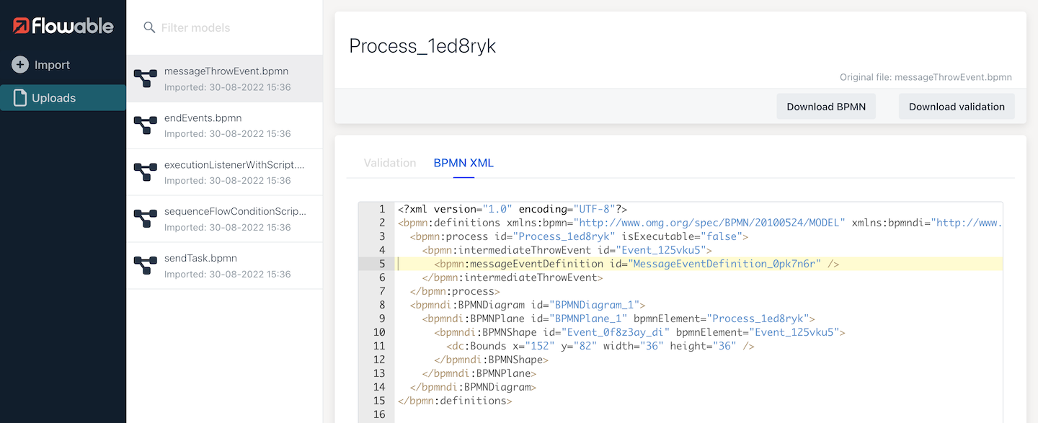Click the messageThrowEvent.bpmn model icon
Screen dimensions: 1038x423
pyautogui.click(x=146, y=79)
